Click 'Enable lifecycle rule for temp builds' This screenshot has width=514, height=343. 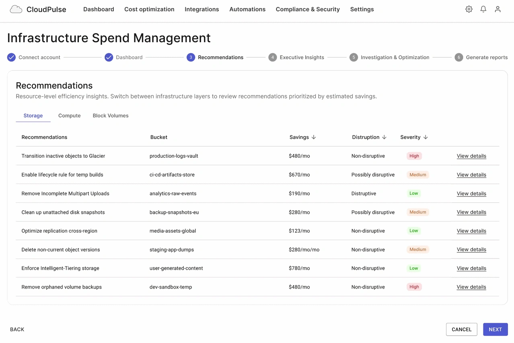(x=62, y=175)
